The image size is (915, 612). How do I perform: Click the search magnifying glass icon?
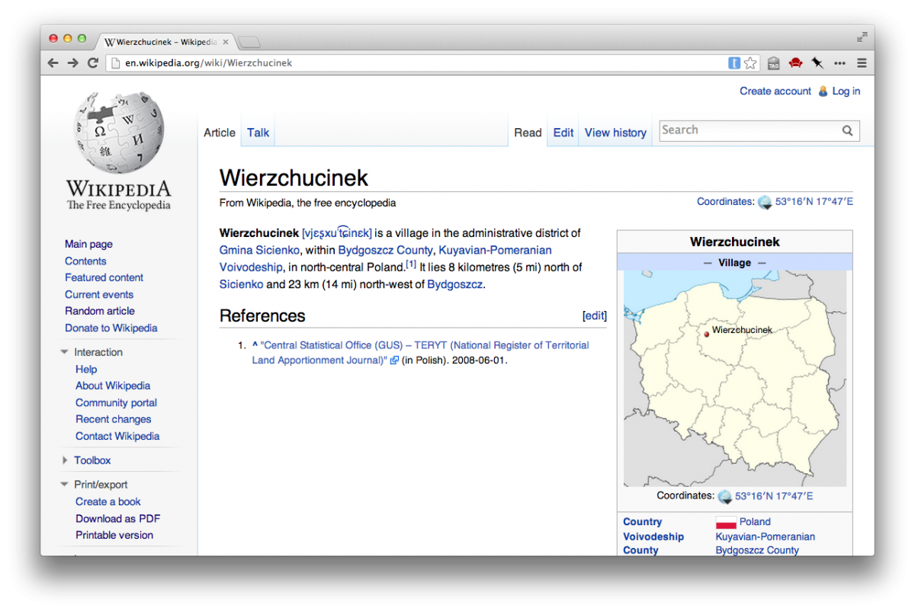pos(847,130)
